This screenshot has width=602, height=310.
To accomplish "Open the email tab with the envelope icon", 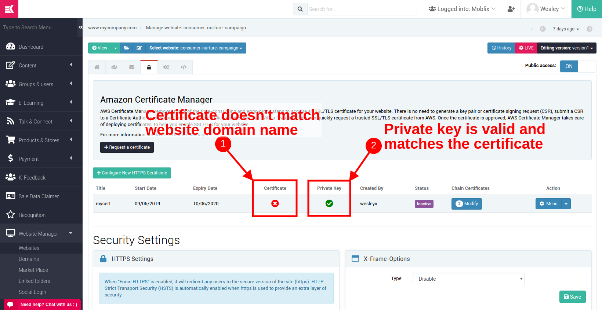I will pos(132,67).
